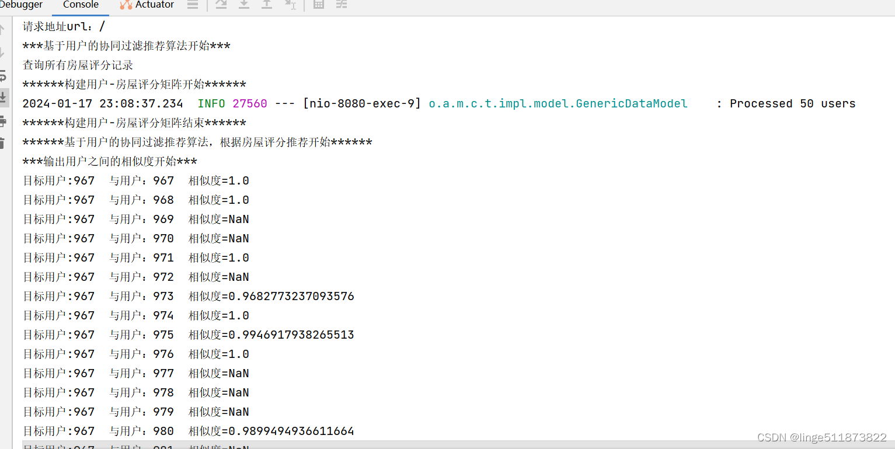
Task: Click the Step Out up-arrow icon
Action: (266, 5)
